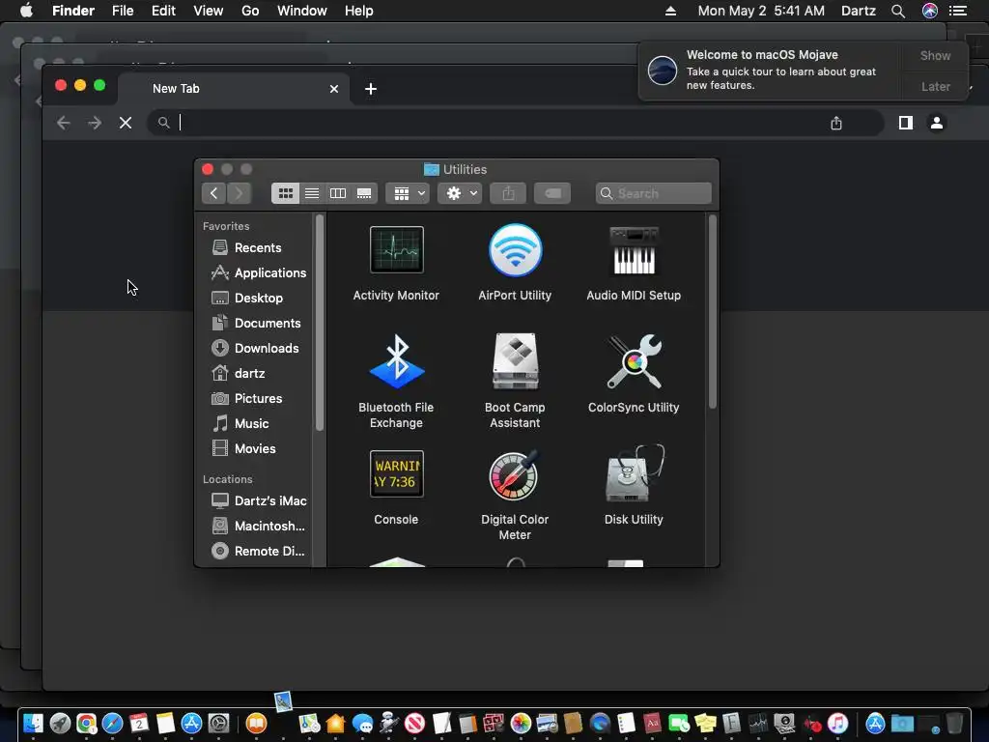Click Show on Mojave notification
The image size is (989, 742).
click(x=935, y=56)
